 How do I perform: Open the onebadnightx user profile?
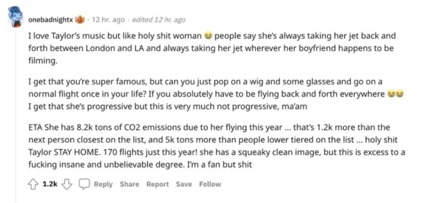[x=51, y=20]
